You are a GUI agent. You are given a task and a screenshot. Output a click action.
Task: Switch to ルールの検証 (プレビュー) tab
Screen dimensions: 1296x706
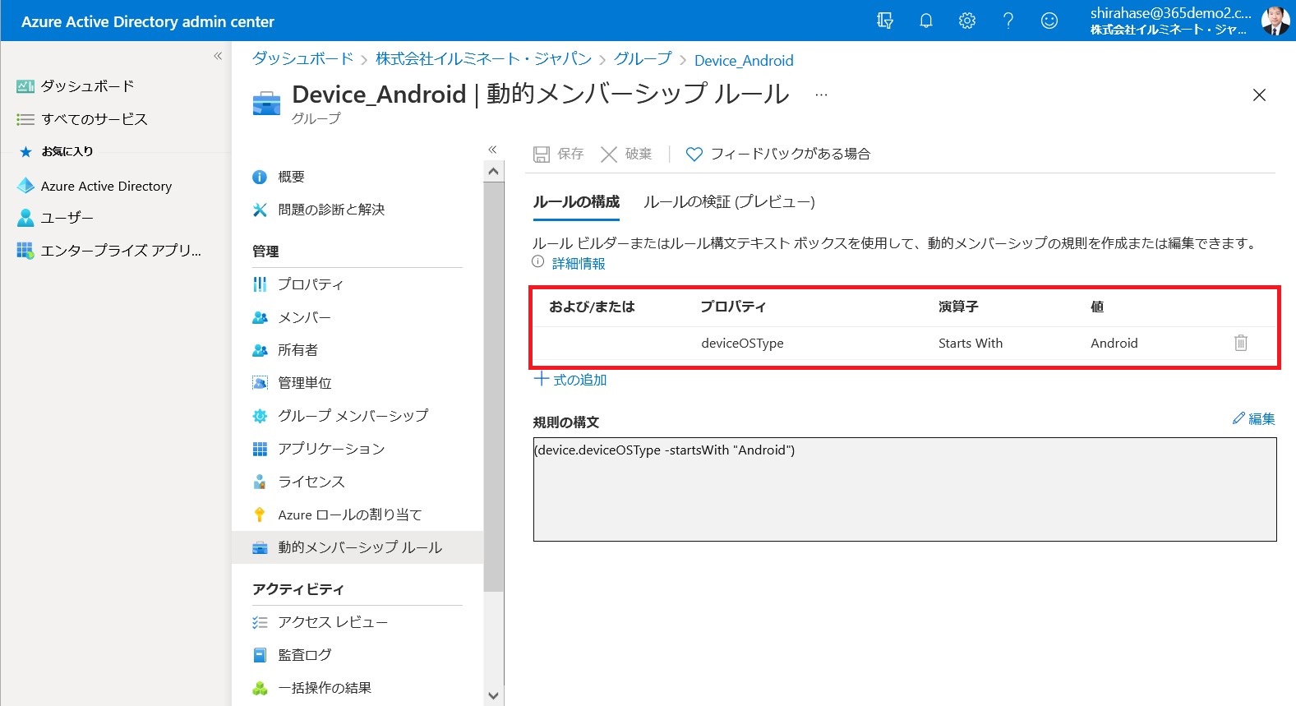click(729, 202)
